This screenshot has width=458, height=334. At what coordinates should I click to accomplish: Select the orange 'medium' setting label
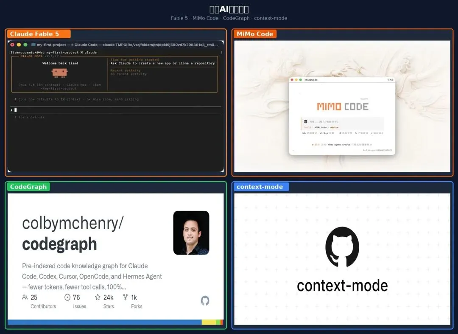point(334,127)
